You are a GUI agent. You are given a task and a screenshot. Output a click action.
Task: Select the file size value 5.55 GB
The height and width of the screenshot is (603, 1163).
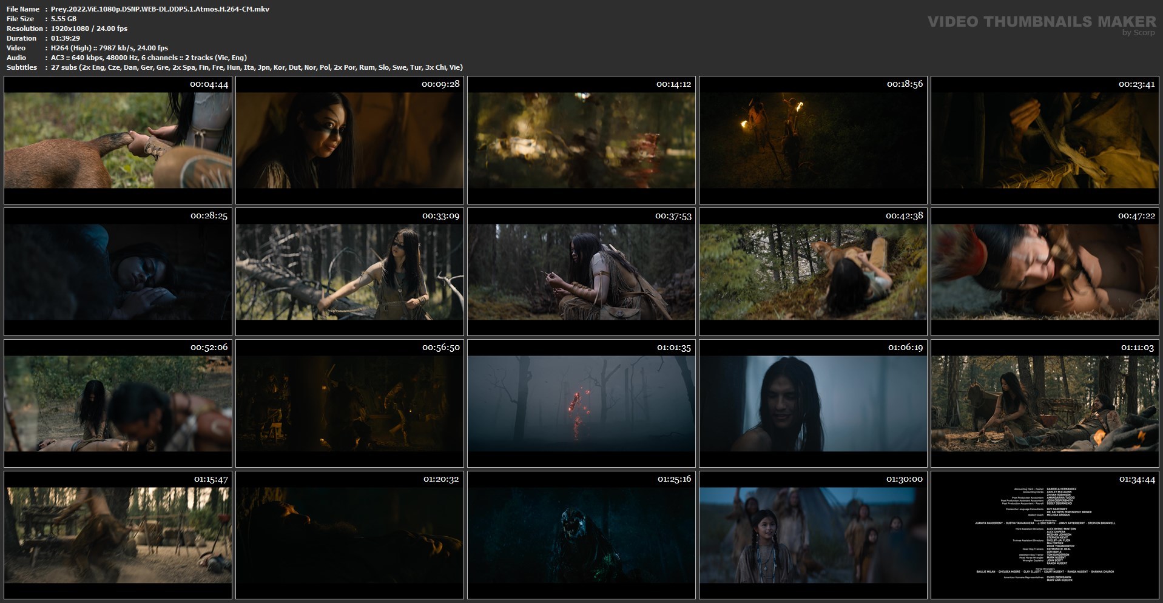point(64,19)
